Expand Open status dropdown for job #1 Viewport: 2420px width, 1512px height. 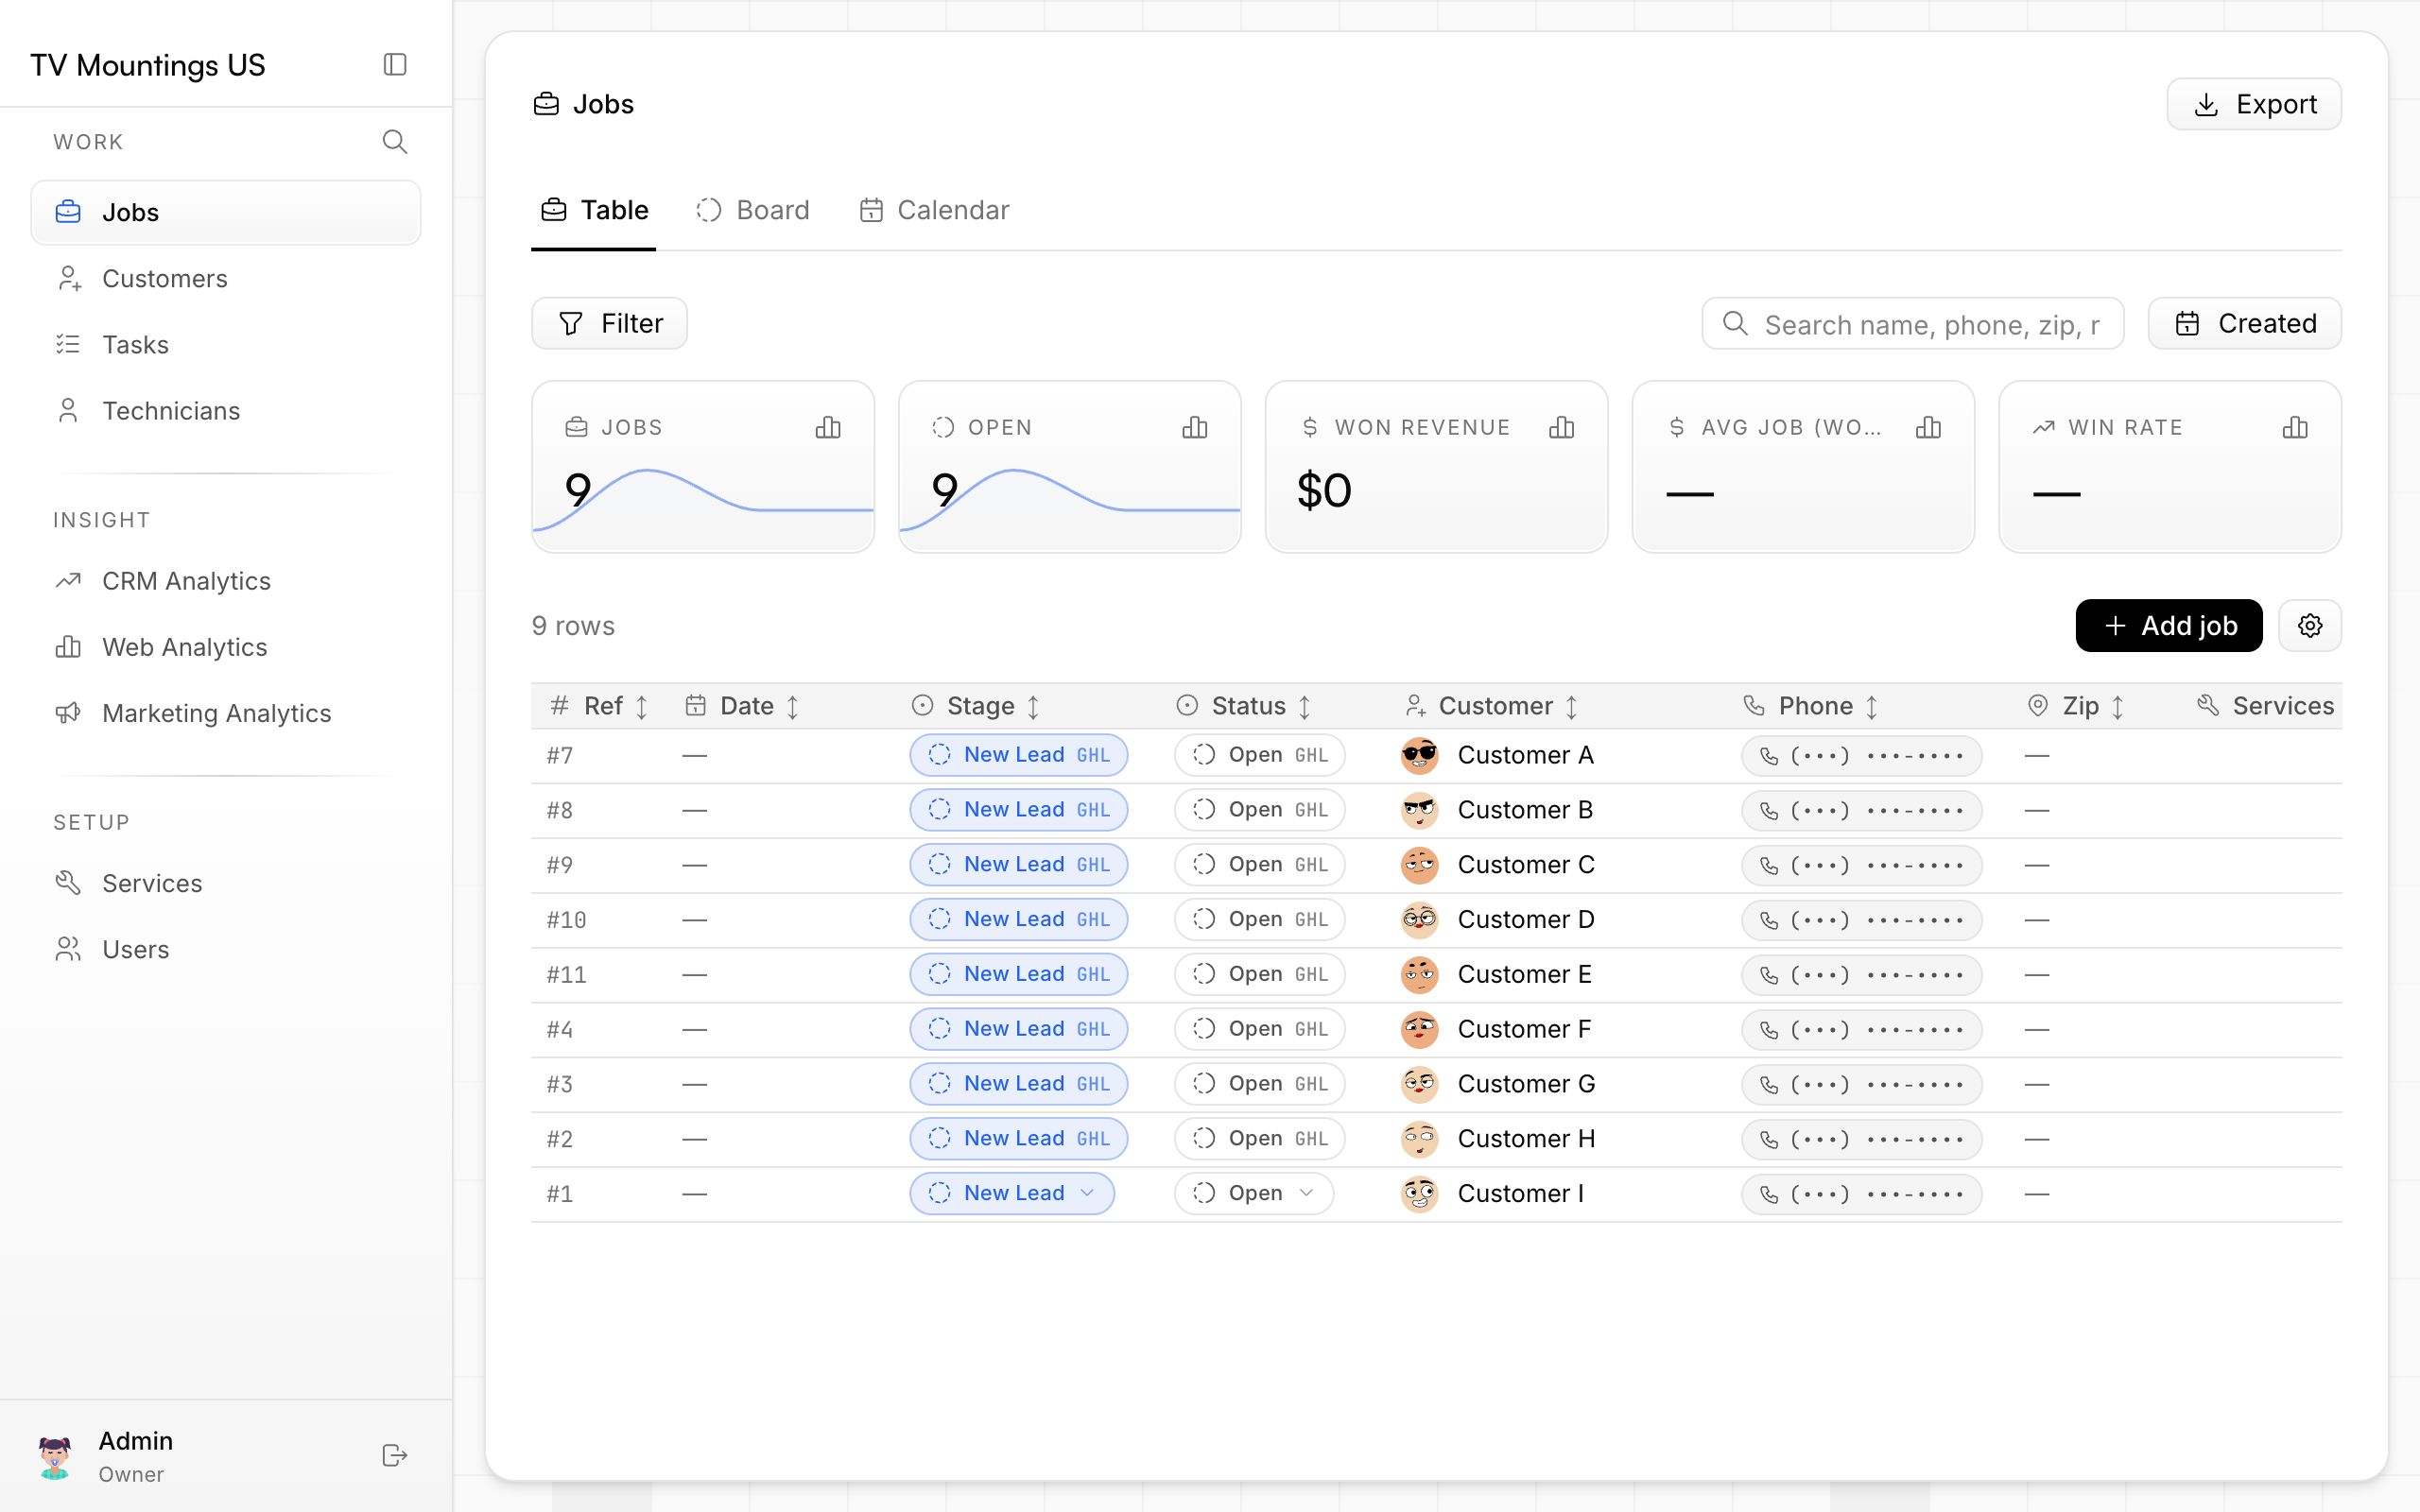pyautogui.click(x=1254, y=1194)
